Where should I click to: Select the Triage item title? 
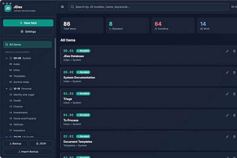point(68,99)
